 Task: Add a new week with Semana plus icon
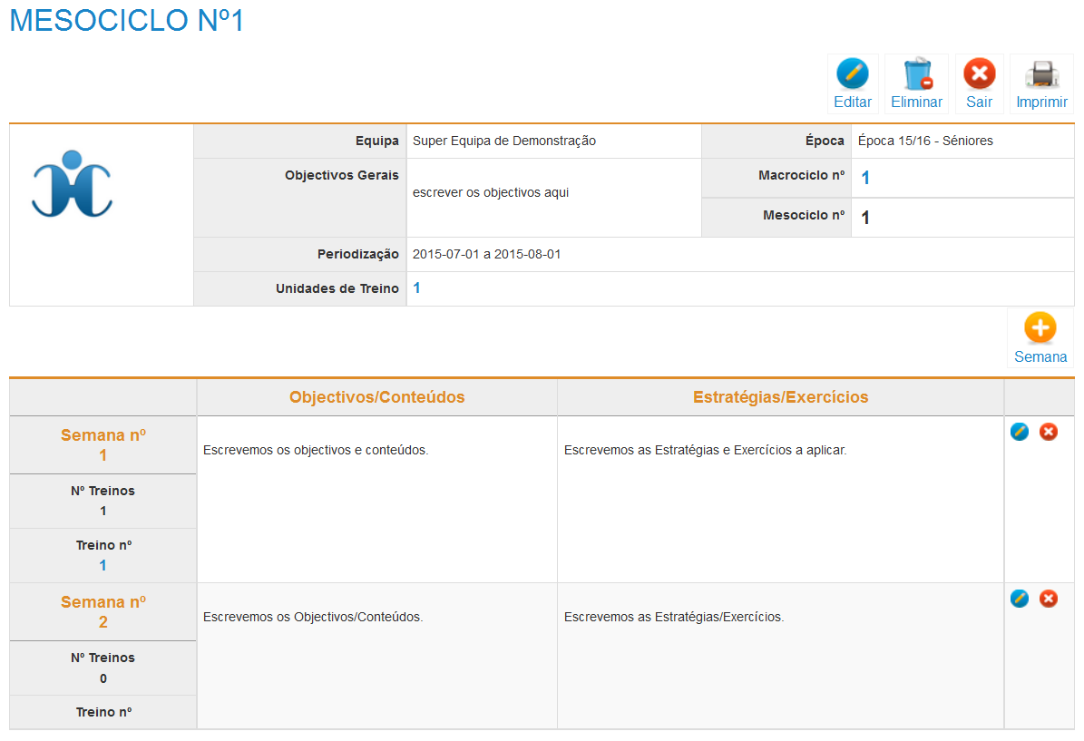tap(1040, 328)
